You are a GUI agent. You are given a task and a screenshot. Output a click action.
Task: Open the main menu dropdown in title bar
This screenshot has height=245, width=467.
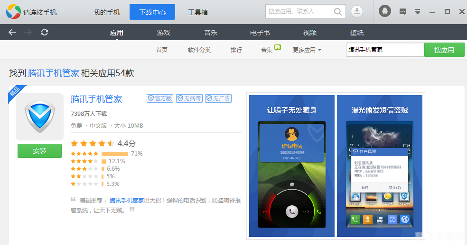click(418, 11)
